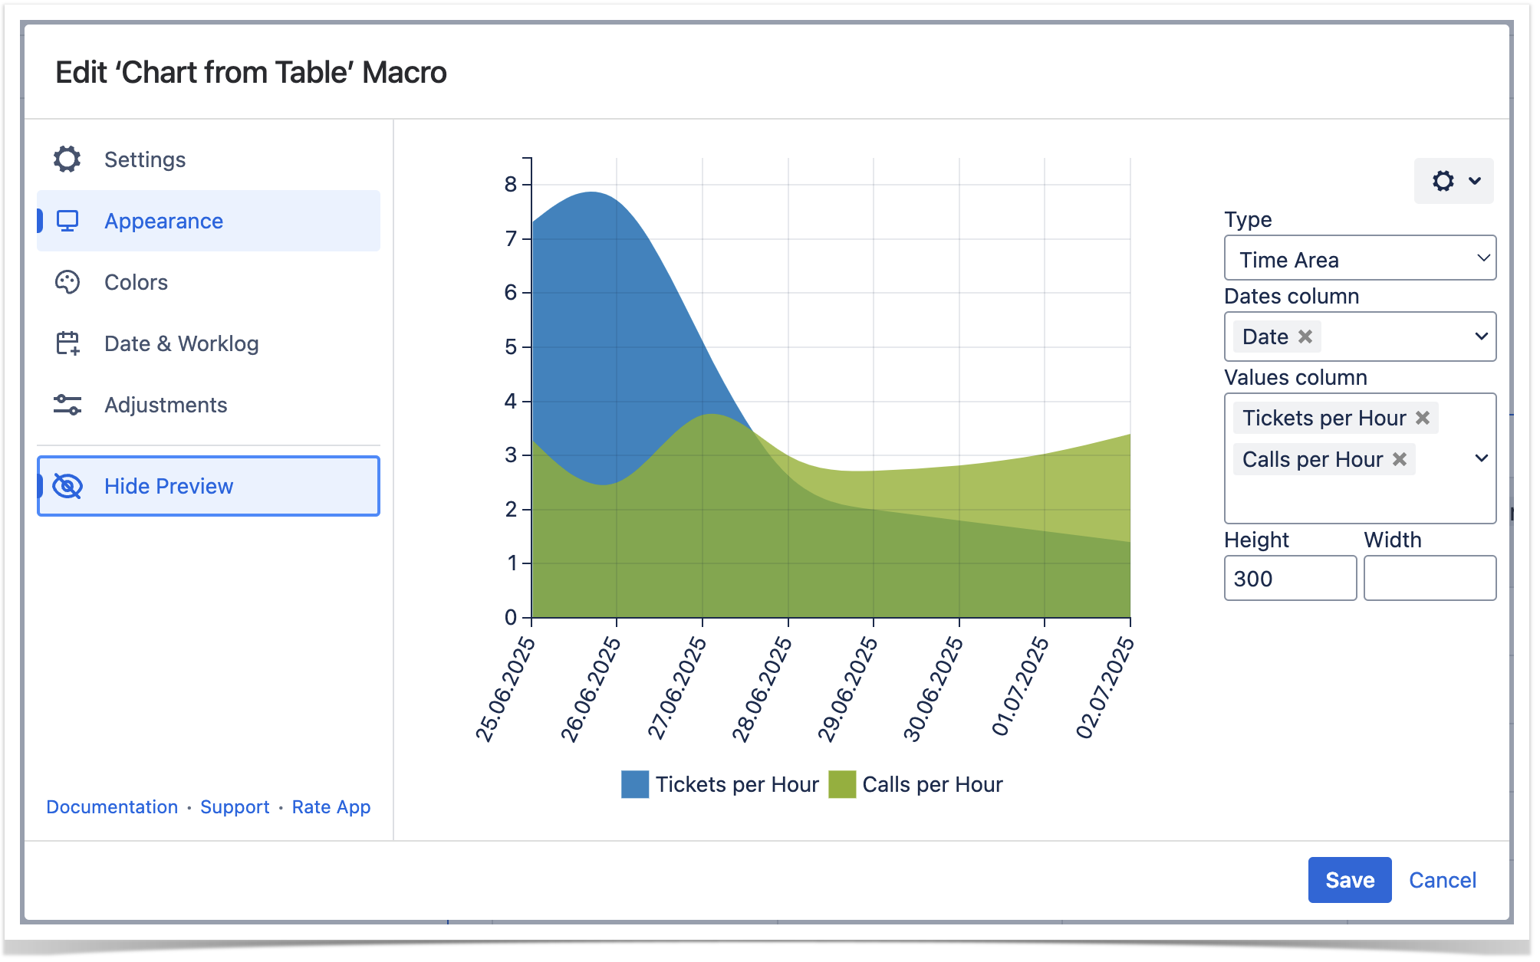Screen dimensions: 1540x962
Task: Click the Colors palette icon
Action: tap(67, 282)
